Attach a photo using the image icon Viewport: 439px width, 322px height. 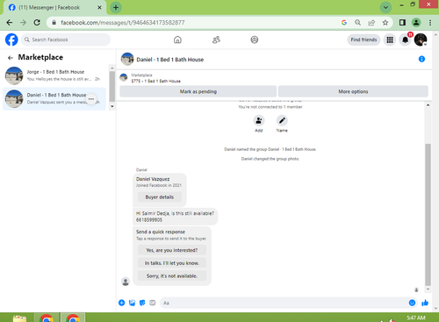coord(132,303)
